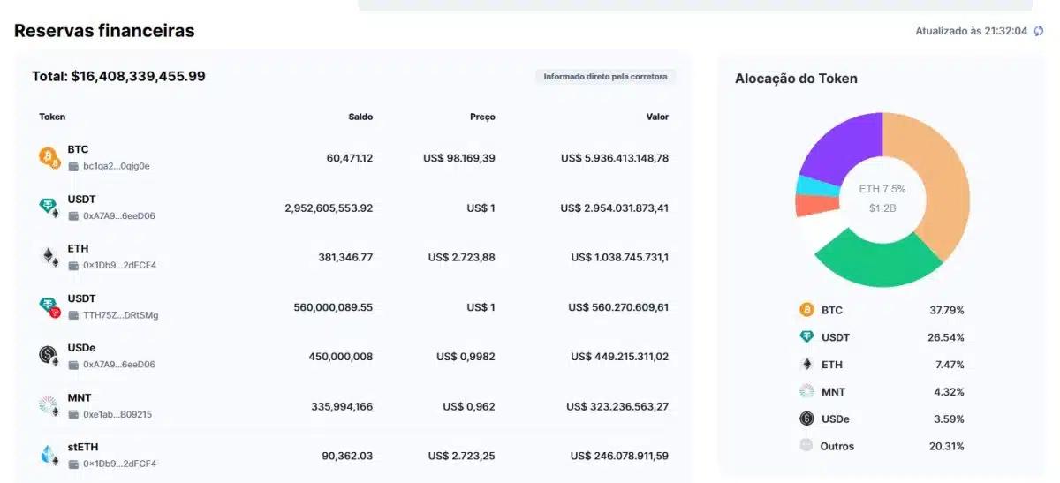Click the 'ETH 7.5%' label in donut center
1060x483 pixels.
(882, 189)
